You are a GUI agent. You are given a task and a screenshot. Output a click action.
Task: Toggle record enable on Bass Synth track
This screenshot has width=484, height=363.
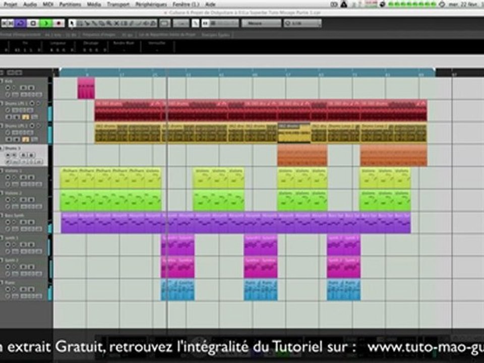click(x=8, y=222)
